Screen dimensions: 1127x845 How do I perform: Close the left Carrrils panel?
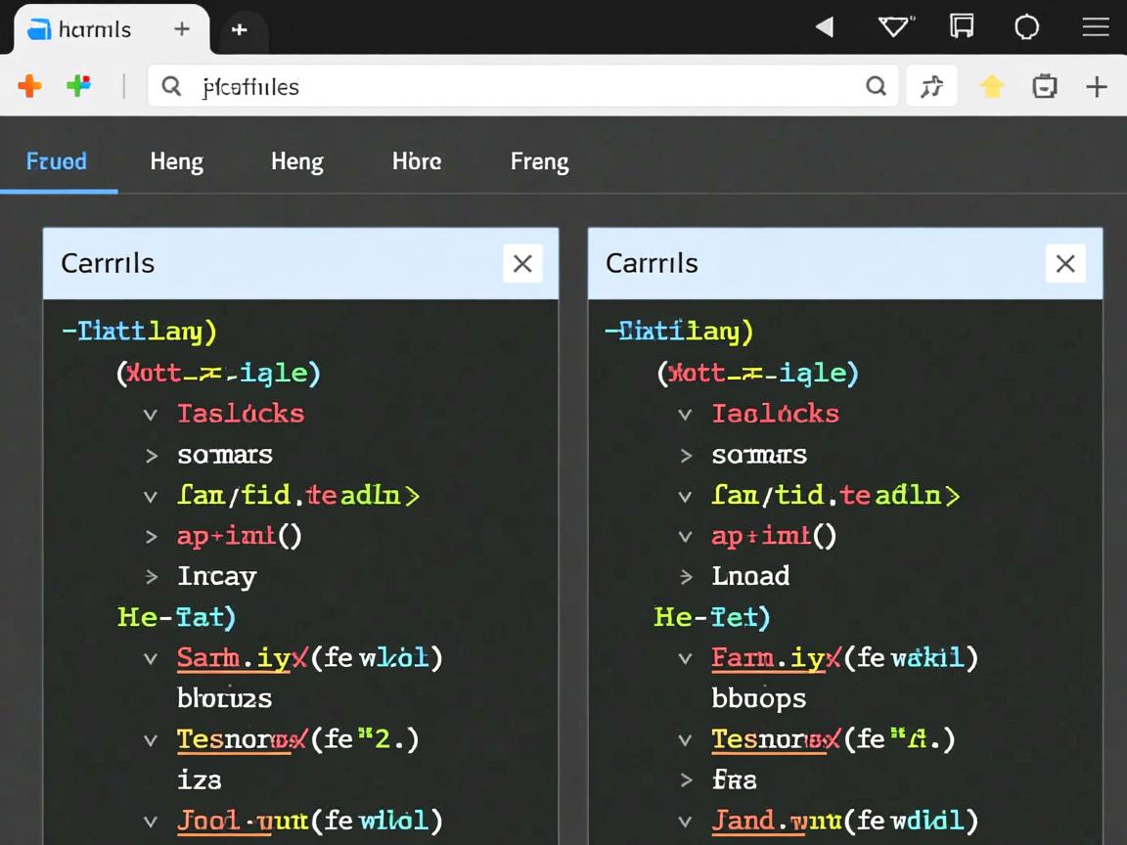[x=522, y=263]
